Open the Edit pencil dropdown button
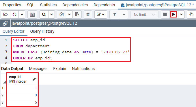The height and width of the screenshot is (107, 196). (x=101, y=14)
